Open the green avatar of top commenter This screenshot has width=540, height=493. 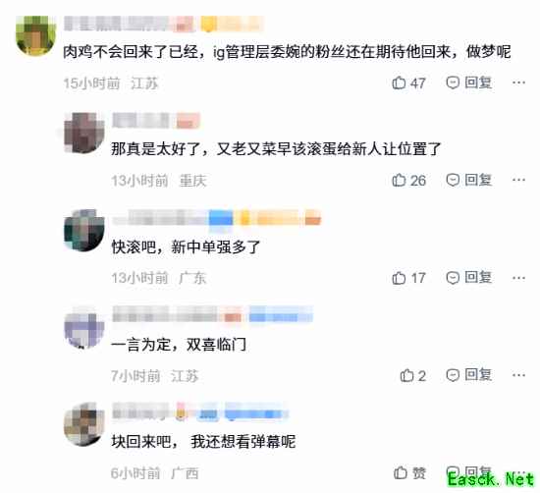35,35
